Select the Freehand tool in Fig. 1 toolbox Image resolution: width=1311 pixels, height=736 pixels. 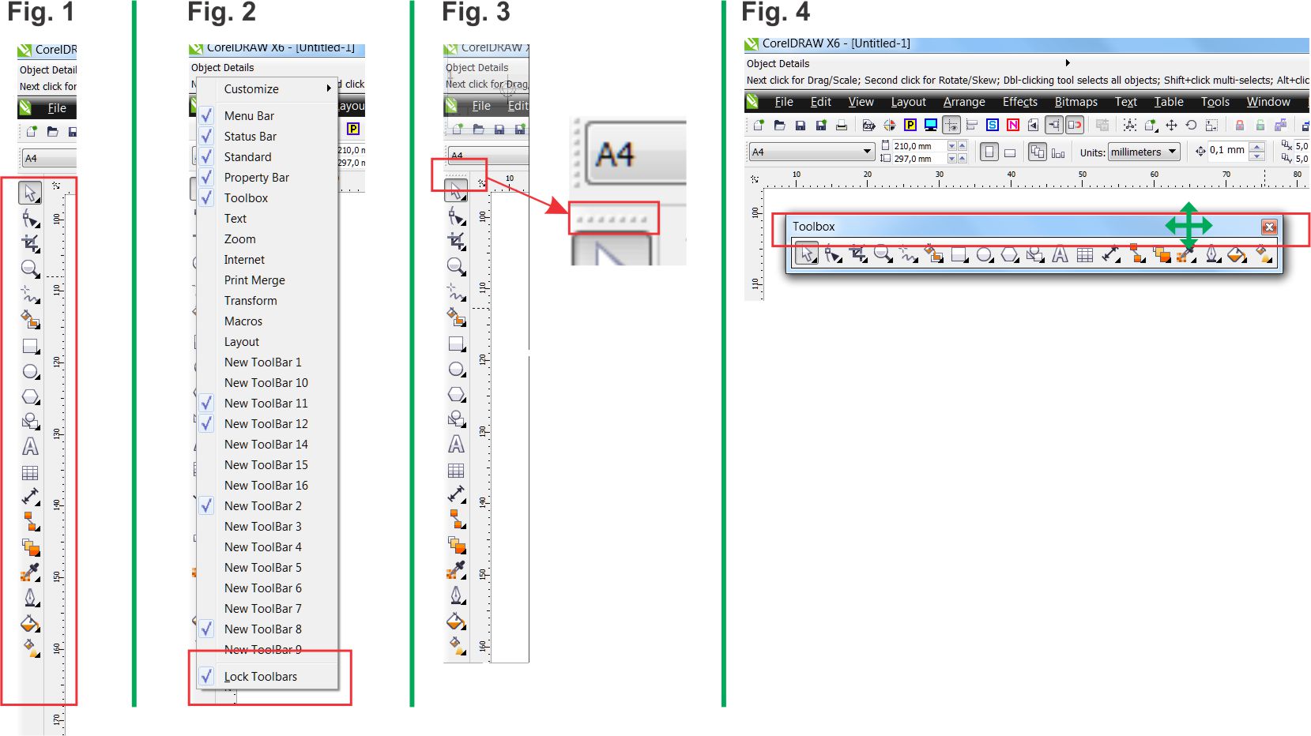point(30,295)
